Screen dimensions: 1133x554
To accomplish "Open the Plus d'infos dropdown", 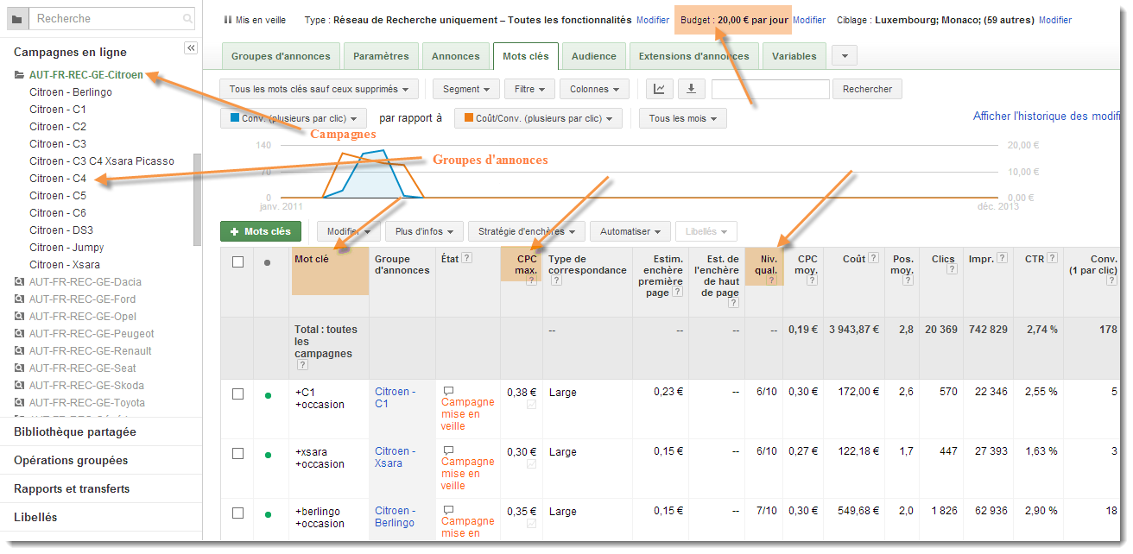I will point(425,231).
